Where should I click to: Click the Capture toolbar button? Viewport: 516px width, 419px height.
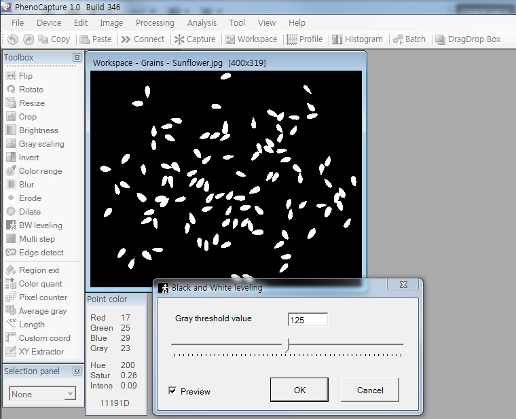195,39
